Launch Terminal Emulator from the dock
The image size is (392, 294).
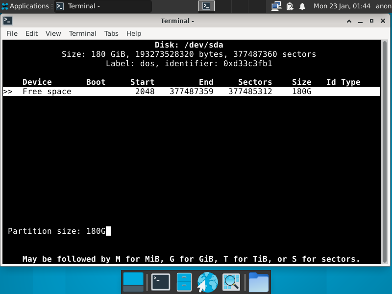(x=161, y=282)
